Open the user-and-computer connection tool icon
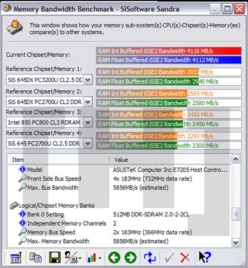The width and height of the screenshot is (248, 268). click(71, 257)
